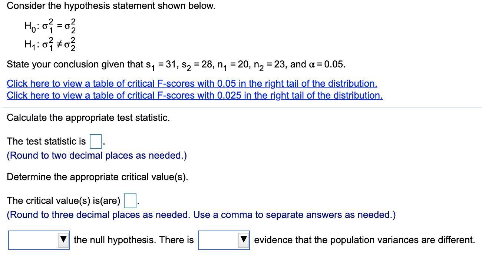Image resolution: width=482 pixels, height=255 pixels.
Task: Click the first critical F-scores hyperlink
Action: (192, 83)
